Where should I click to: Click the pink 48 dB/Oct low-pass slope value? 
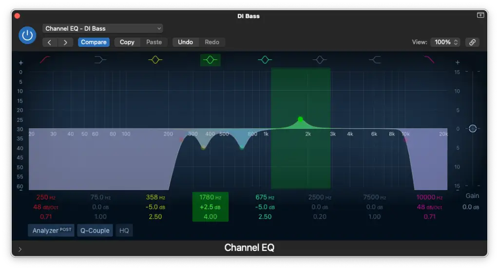(429, 207)
